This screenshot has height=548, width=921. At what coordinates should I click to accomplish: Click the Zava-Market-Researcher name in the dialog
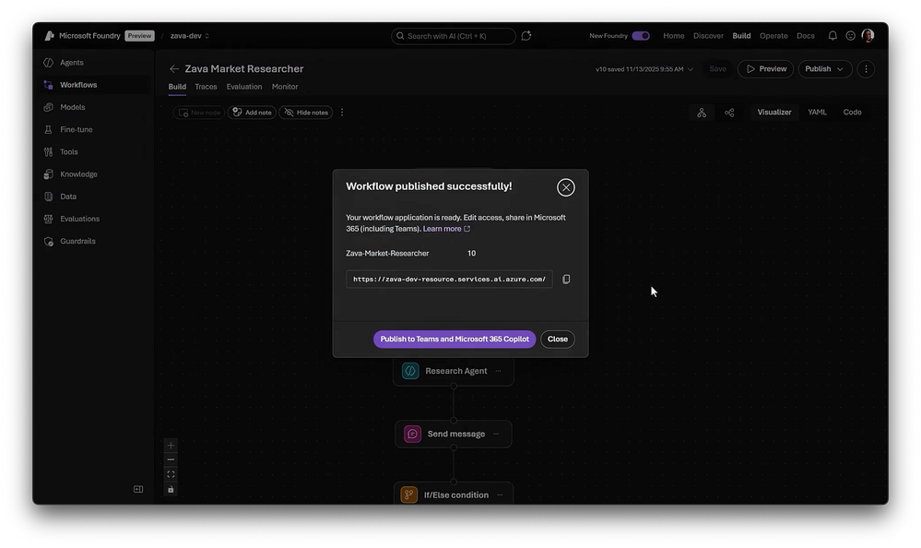tap(387, 254)
